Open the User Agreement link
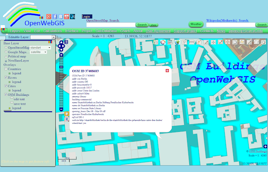Image resolution: width=268 pixels, height=172 pixels. [x=158, y=31]
